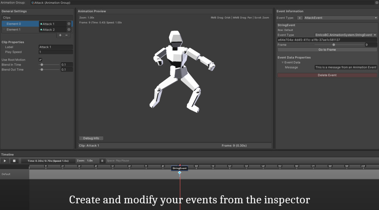This screenshot has width=379, height=210.
Task: Click the Attack 2 clip asset icon
Action: 41,30
